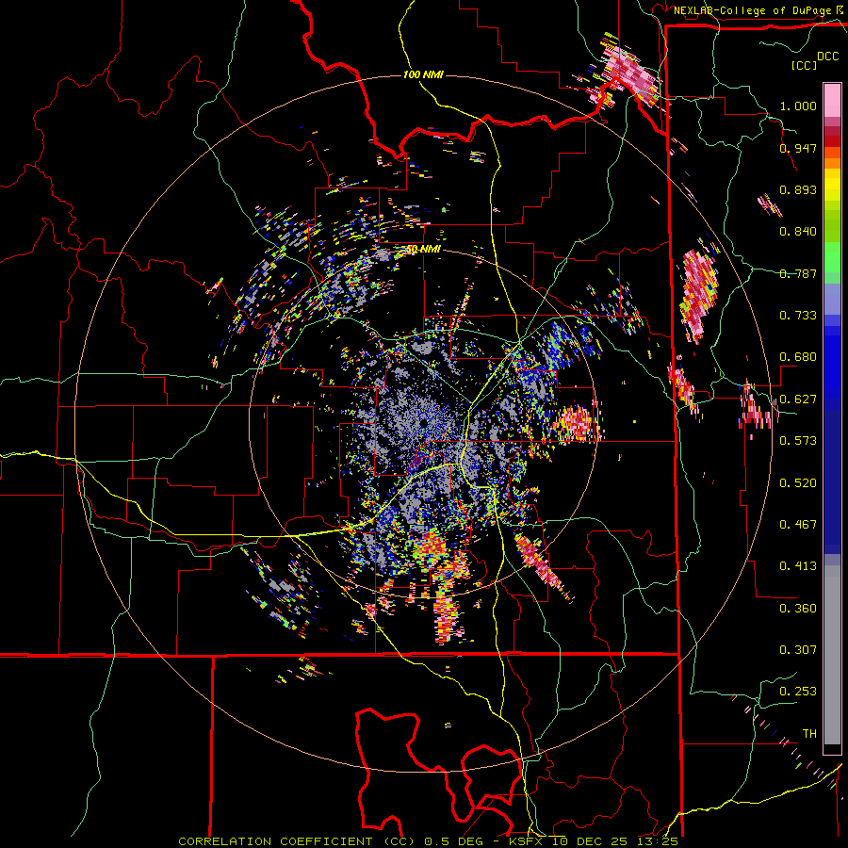Click the 0.520 legend value
848x848 pixels.
click(798, 482)
